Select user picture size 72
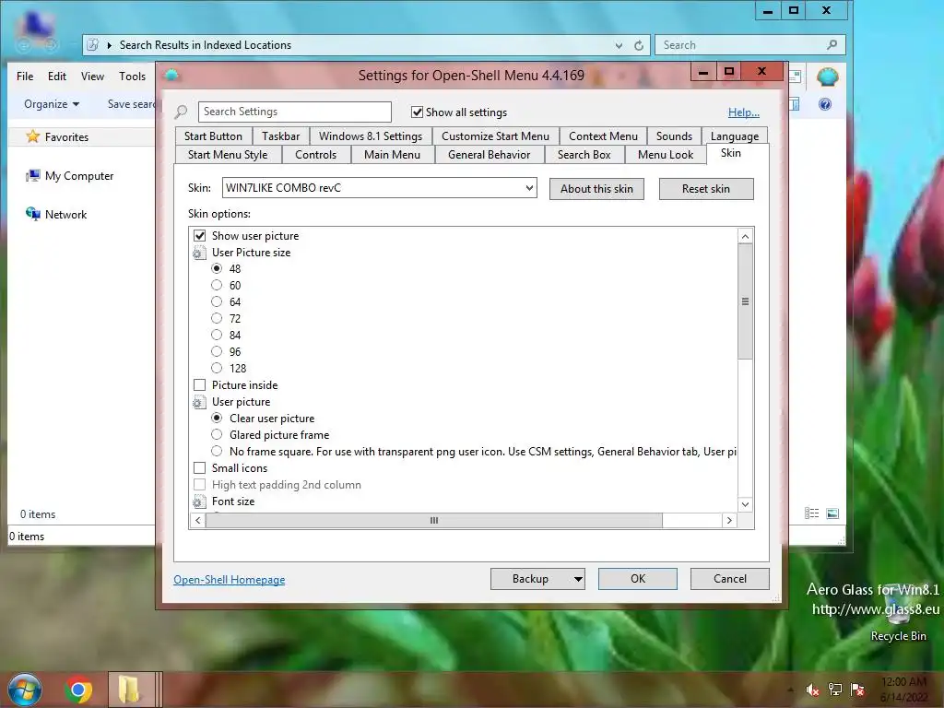The width and height of the screenshot is (944, 708). tap(217, 318)
